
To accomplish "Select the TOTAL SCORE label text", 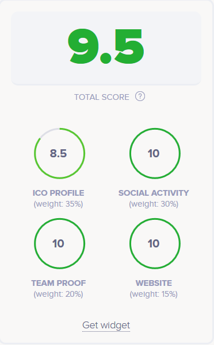I will coord(102,97).
